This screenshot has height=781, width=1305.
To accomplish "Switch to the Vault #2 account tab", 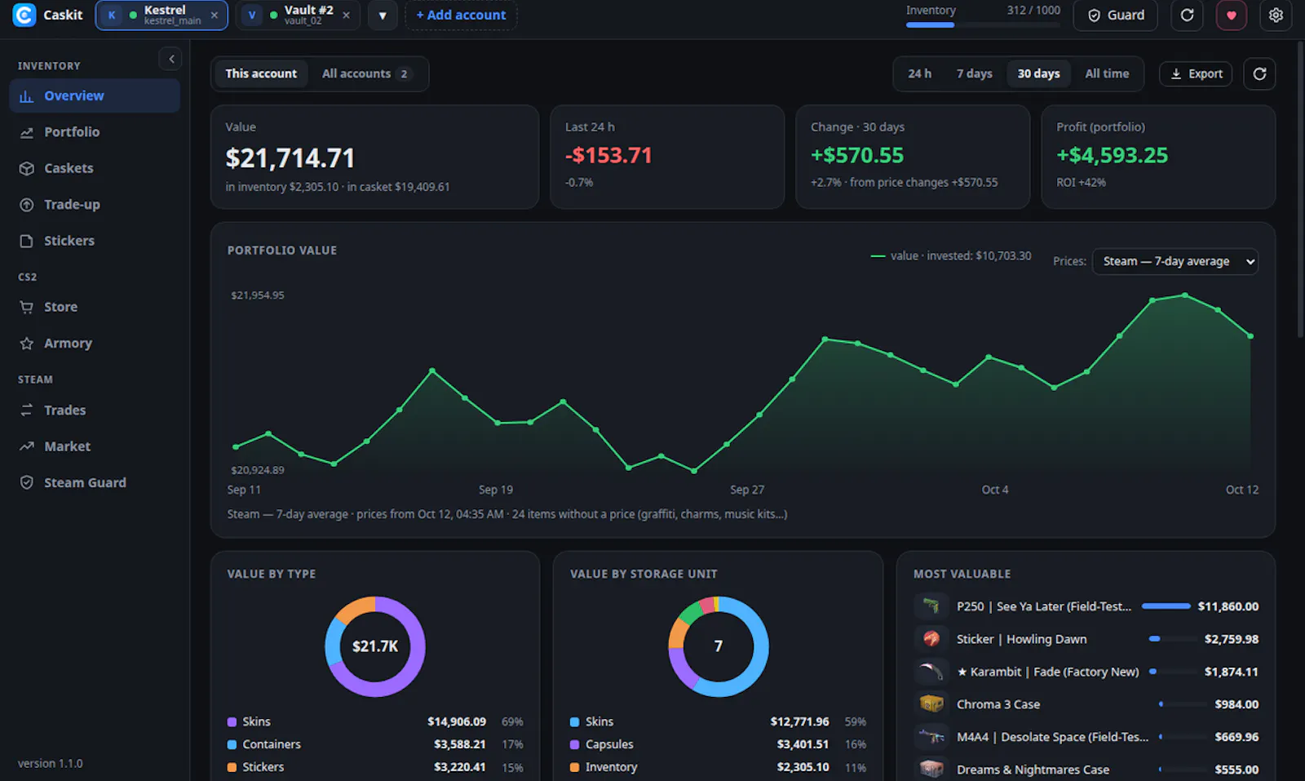I will click(x=298, y=15).
